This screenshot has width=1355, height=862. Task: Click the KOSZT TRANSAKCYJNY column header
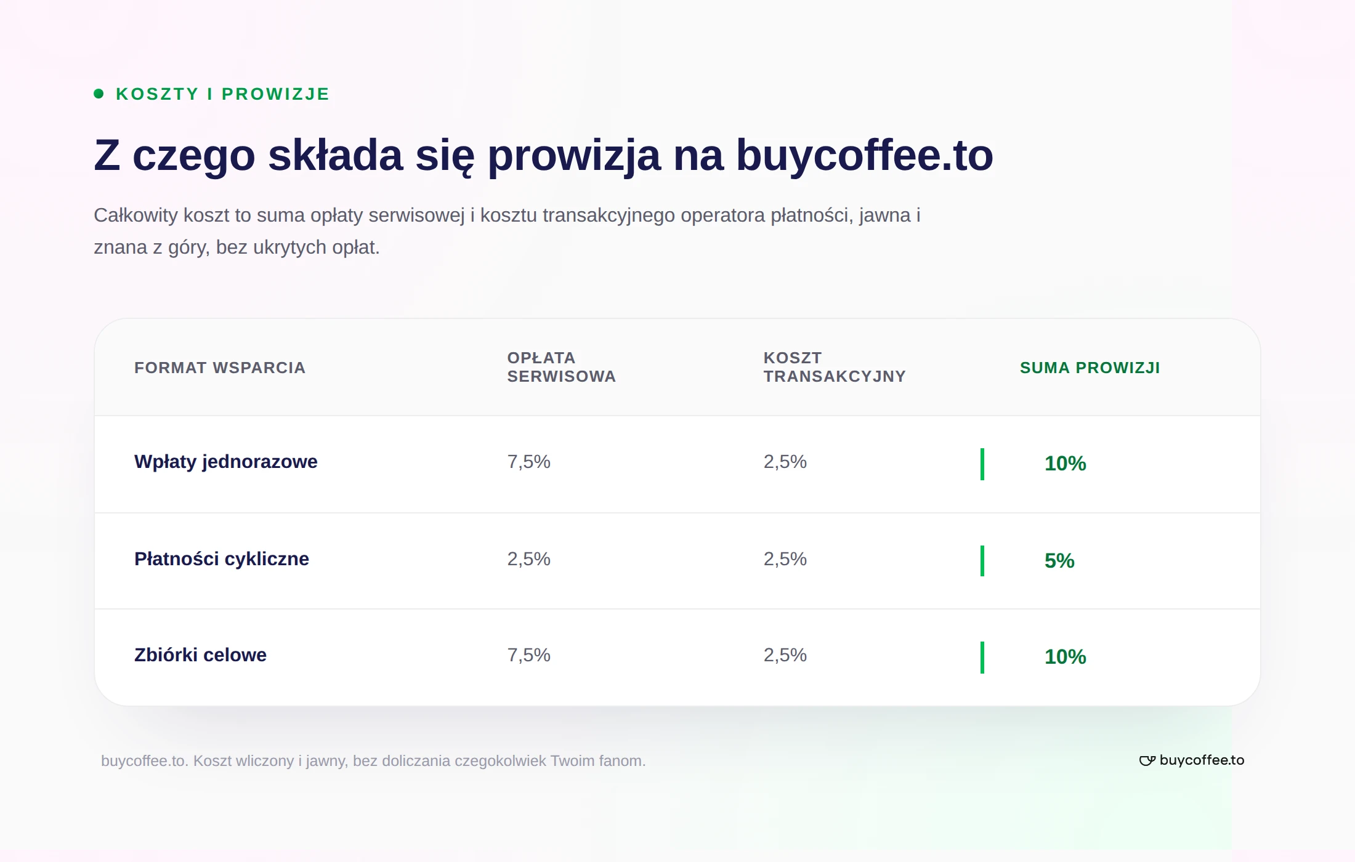[x=835, y=367]
